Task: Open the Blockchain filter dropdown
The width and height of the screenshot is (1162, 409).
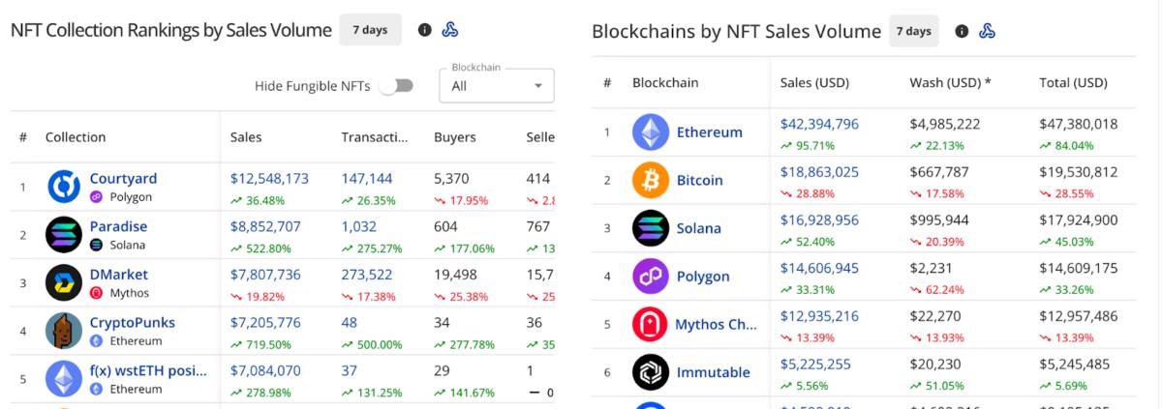Action: coord(497,86)
